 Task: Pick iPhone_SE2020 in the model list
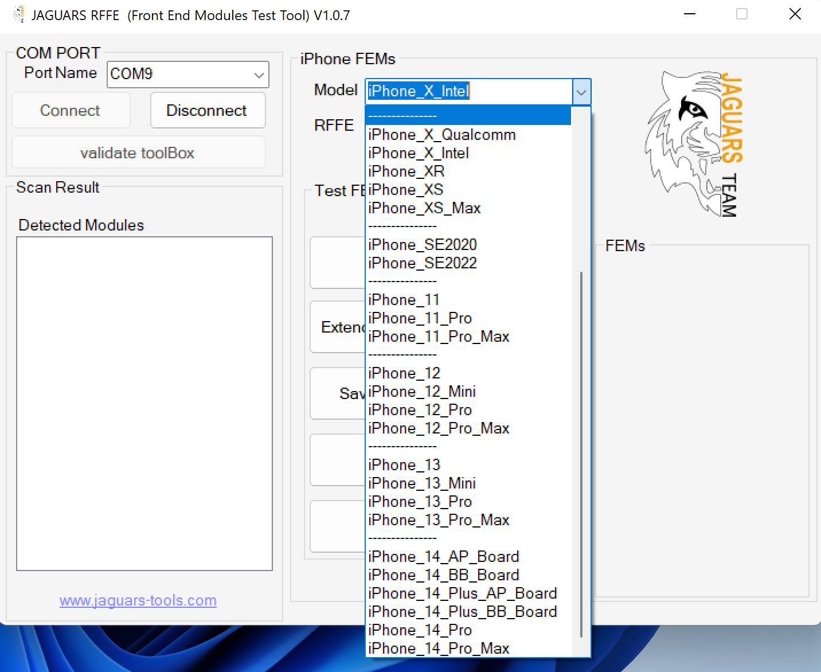click(x=469, y=245)
